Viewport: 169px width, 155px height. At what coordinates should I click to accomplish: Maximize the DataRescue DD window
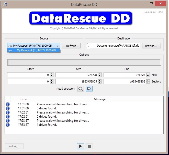click(151, 4)
